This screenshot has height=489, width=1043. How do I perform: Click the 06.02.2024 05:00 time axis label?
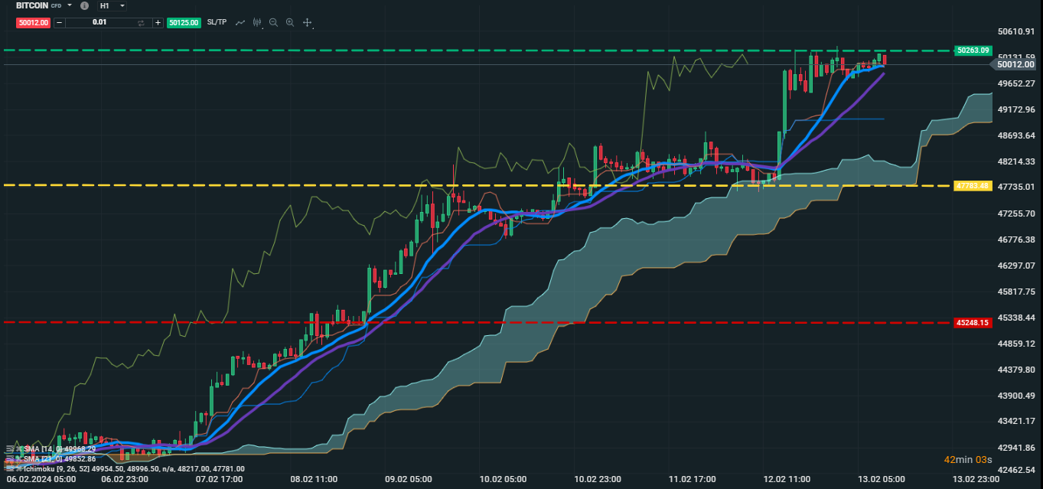click(41, 480)
